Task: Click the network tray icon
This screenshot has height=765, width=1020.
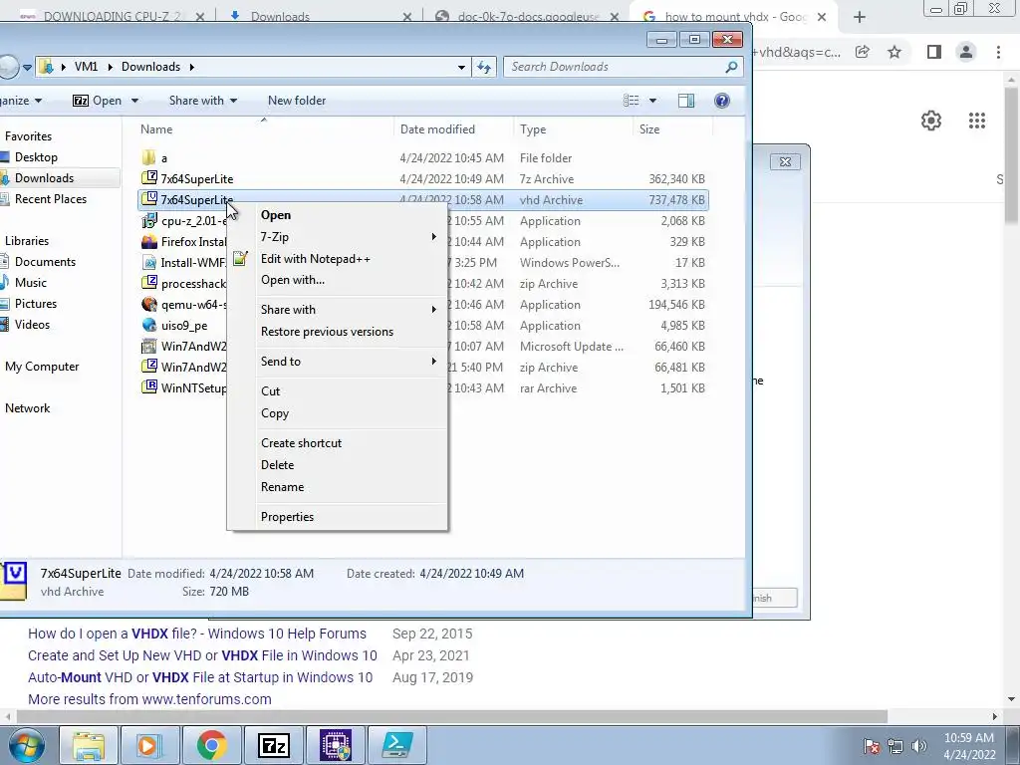Action: [895, 746]
